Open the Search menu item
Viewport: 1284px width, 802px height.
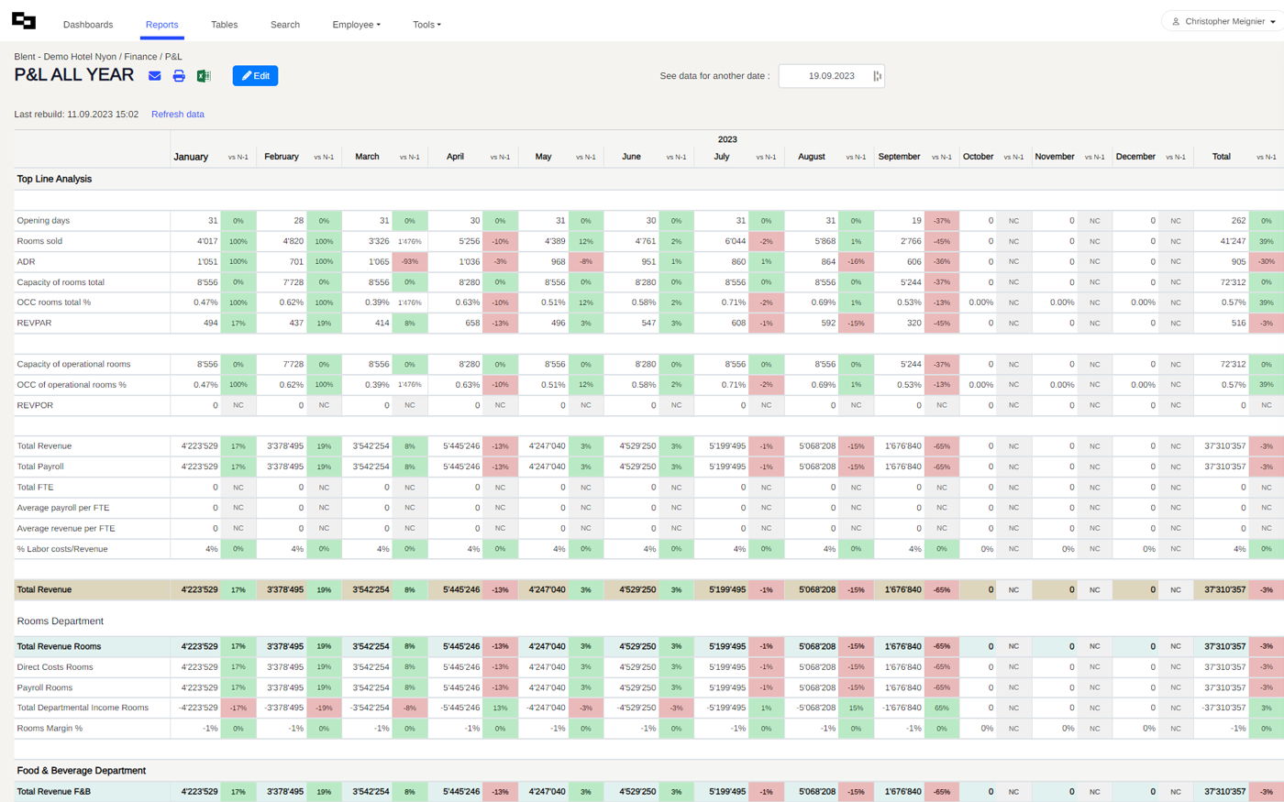(285, 25)
